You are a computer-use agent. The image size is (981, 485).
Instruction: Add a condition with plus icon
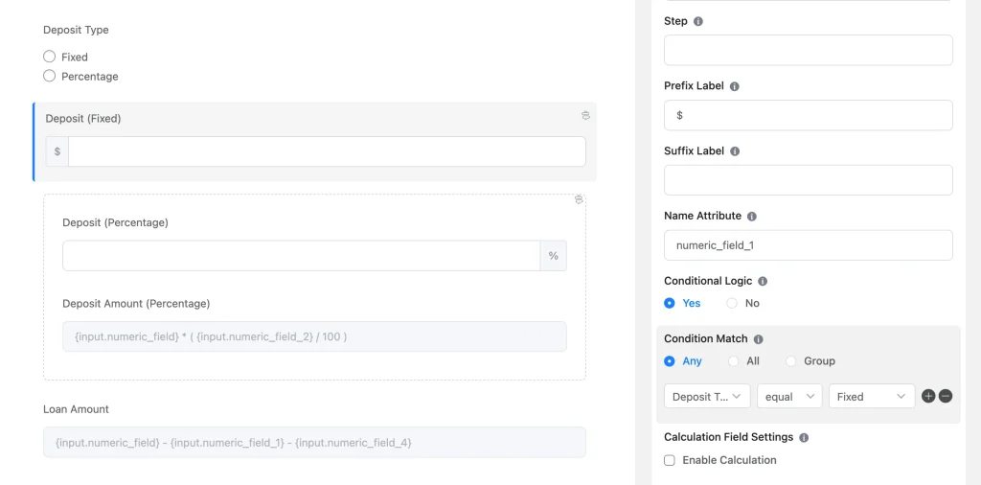[928, 396]
